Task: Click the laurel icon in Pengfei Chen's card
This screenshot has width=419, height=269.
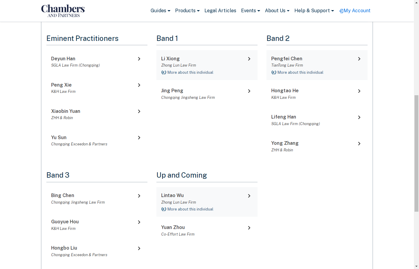Action: click(274, 72)
